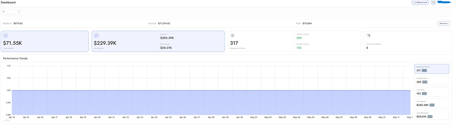Select the Registered Clients 317 trend tab
The height and width of the screenshot is (125, 453).
pos(432,69)
